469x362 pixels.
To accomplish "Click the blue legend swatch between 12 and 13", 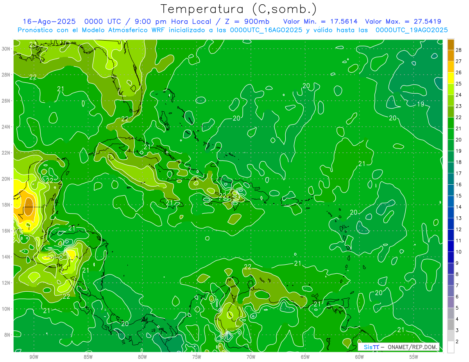I will click(451, 224).
